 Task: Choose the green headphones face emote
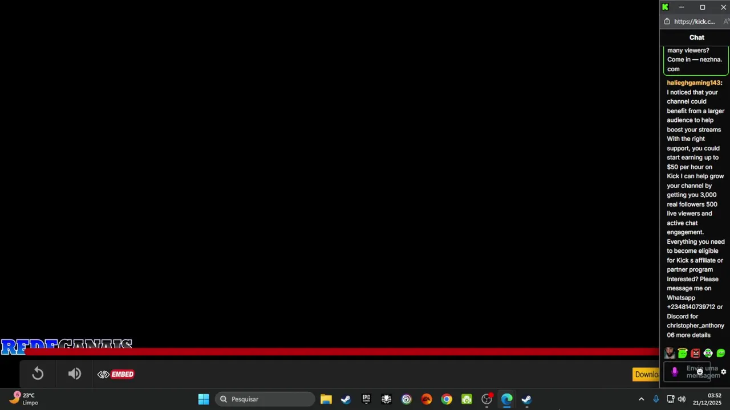pyautogui.click(x=708, y=354)
